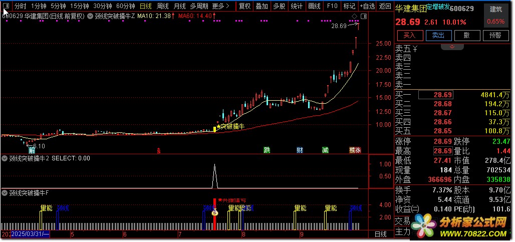Click the 榜 event marker
The width and height of the screenshot is (515, 242).
[352, 150]
